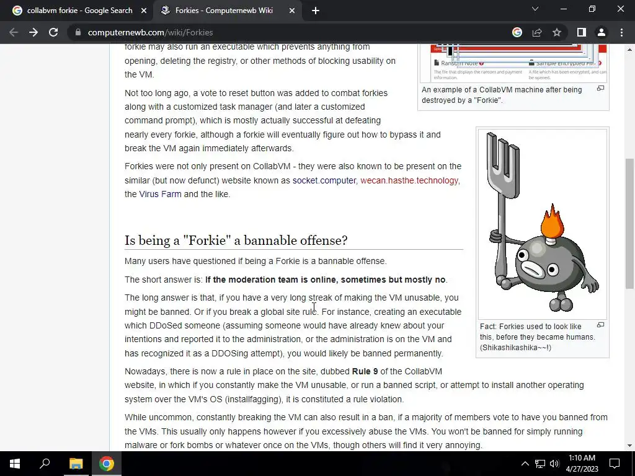Click the share page icon
This screenshot has width=635, height=476.
pyautogui.click(x=537, y=32)
